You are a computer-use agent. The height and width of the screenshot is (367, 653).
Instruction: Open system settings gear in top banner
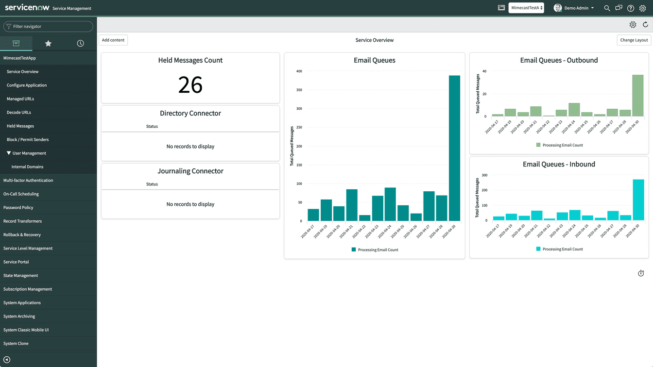tap(643, 8)
